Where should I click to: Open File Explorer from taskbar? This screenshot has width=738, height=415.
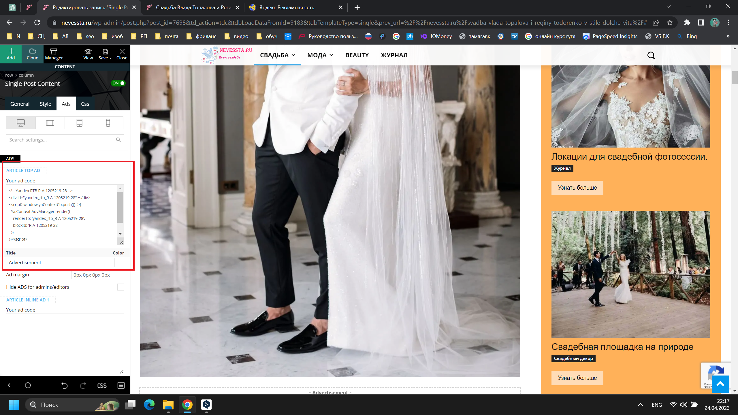[168, 405]
